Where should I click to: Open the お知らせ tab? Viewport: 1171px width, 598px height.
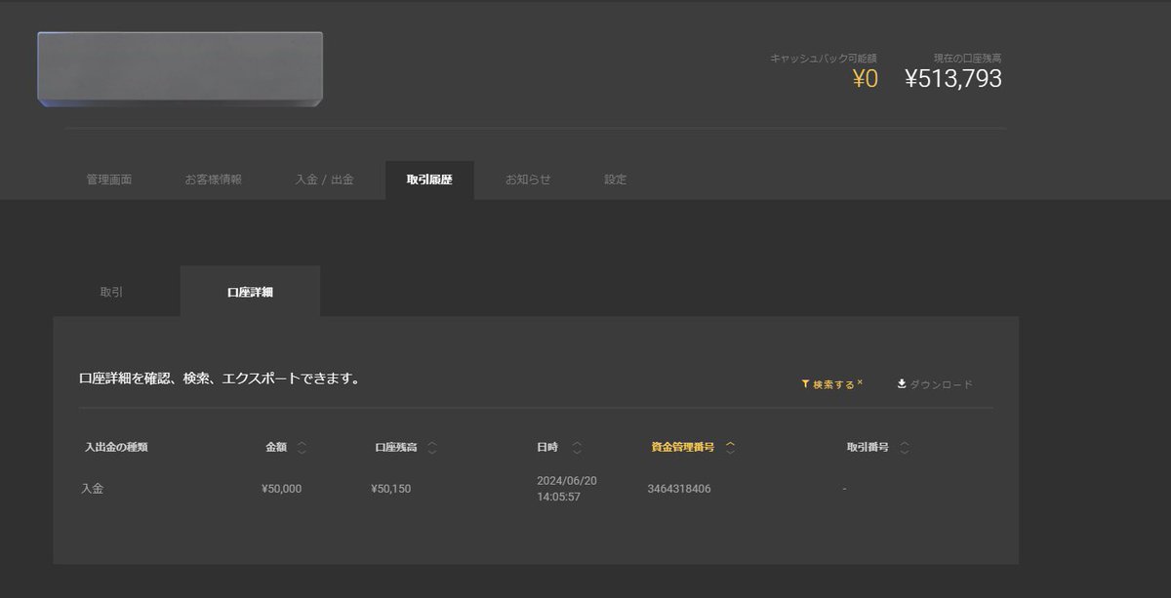tap(528, 179)
